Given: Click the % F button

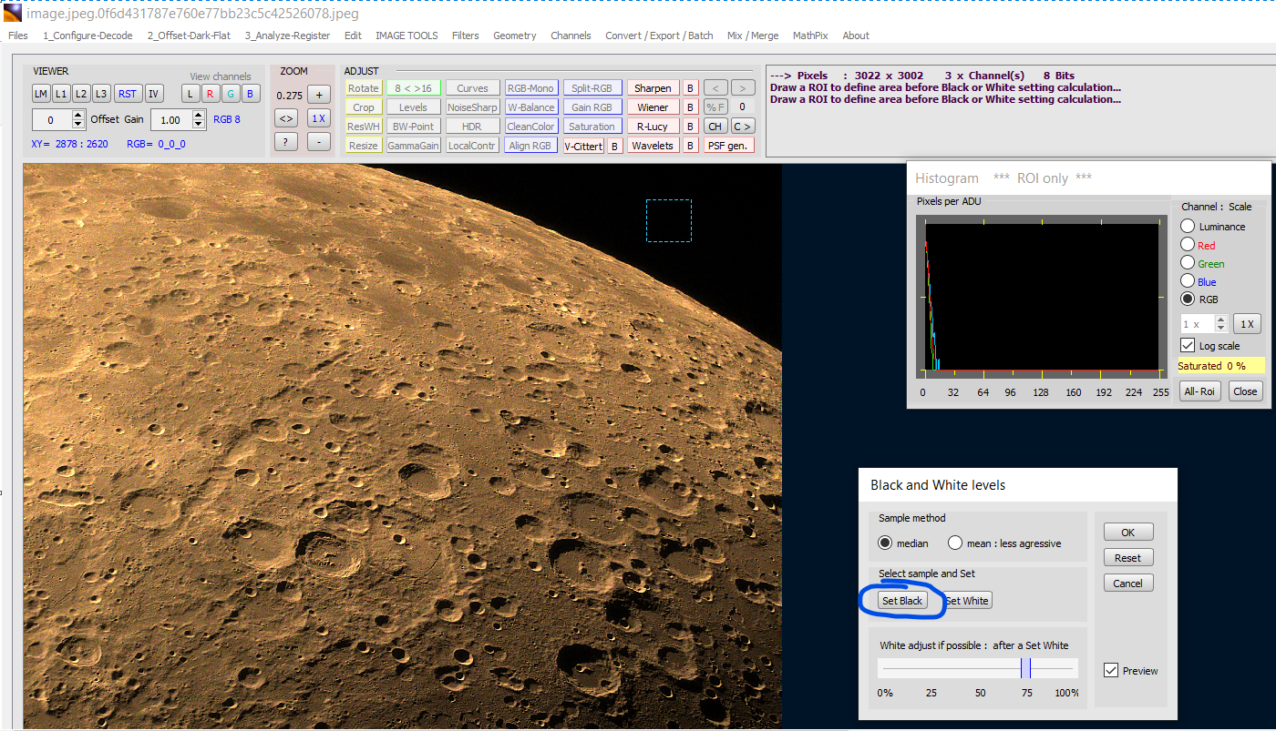Looking at the screenshot, I should tap(715, 107).
